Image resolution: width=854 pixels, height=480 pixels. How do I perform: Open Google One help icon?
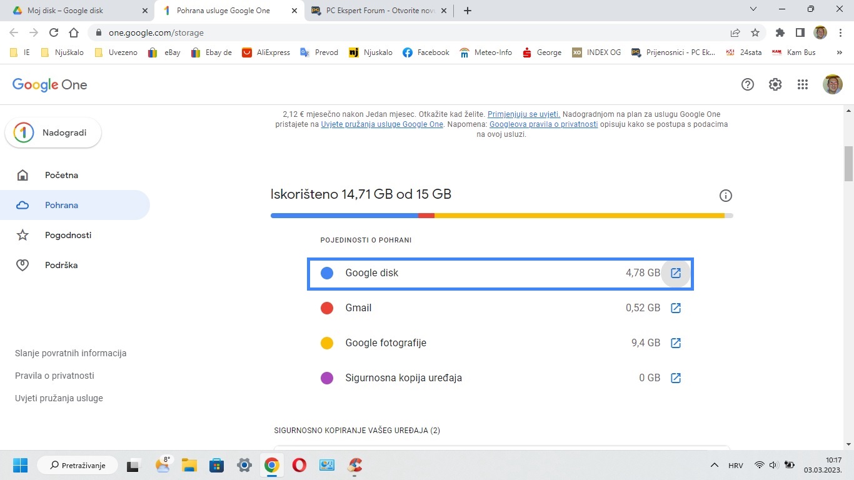748,84
